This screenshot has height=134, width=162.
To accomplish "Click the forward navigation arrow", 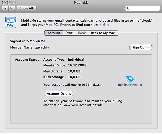I will pyautogui.click(x=11, y=8).
